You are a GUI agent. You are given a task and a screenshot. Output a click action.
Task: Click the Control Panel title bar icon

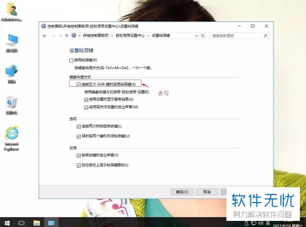pos(43,26)
